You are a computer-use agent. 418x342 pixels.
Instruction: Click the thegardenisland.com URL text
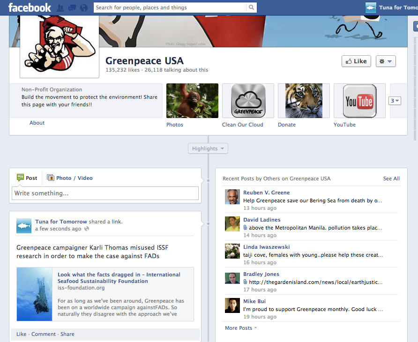(x=316, y=282)
